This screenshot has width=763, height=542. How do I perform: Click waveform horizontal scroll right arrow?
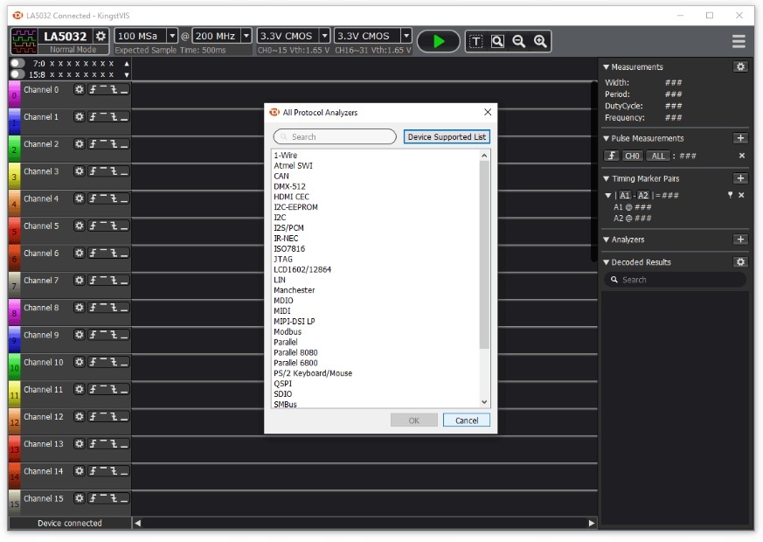pos(591,523)
